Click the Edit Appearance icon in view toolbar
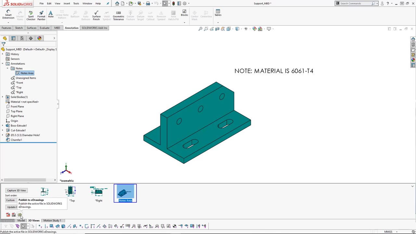Viewport: 416px width, 234px height. click(x=254, y=29)
